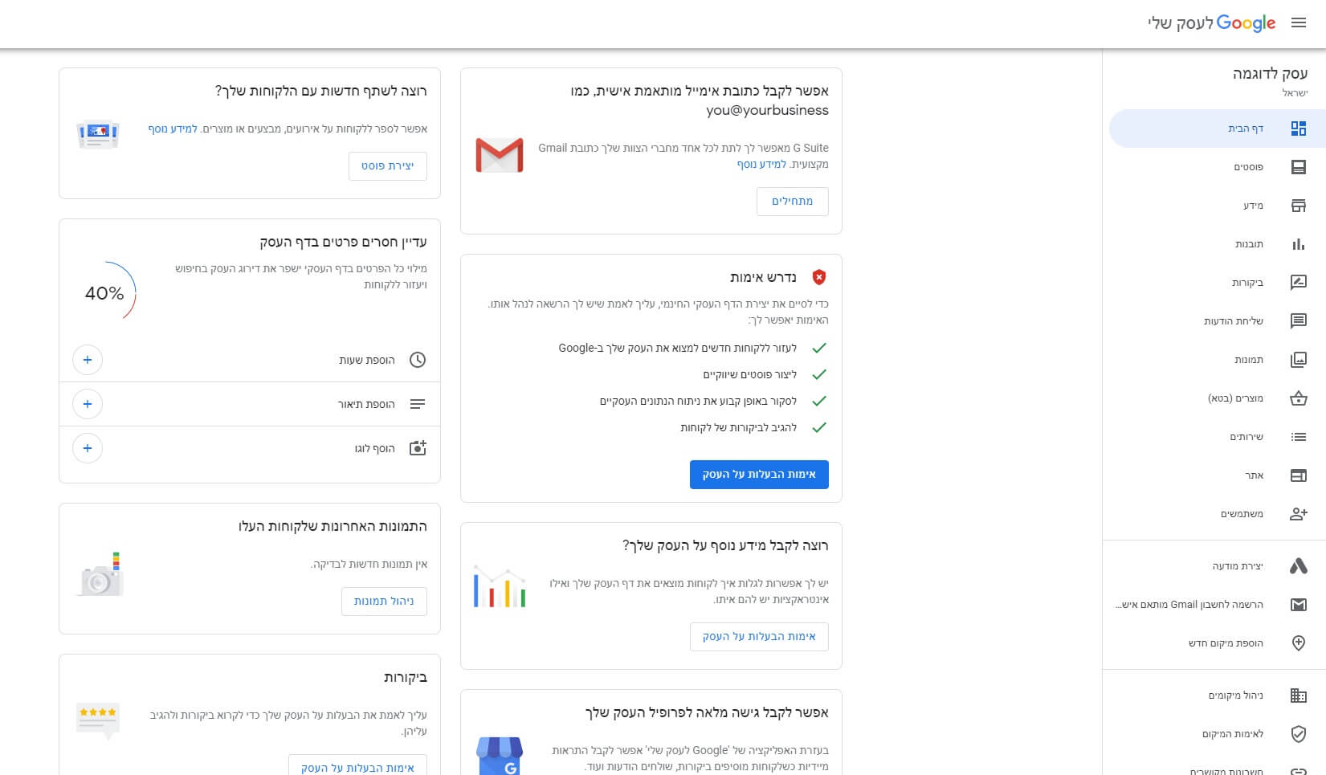Click למידע נוסף link in the G Suite card
The image size is (1326, 775).
[x=761, y=164]
